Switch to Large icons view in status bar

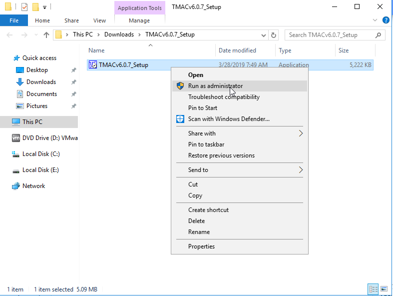[384, 289]
